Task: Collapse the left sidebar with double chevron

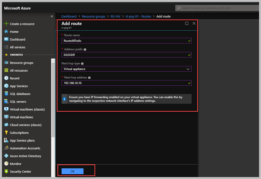Action: [52, 16]
